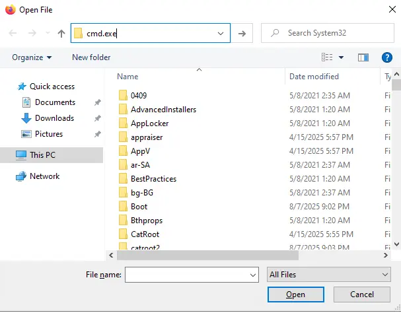
Task: Click the Up one level arrow
Action: (61, 33)
